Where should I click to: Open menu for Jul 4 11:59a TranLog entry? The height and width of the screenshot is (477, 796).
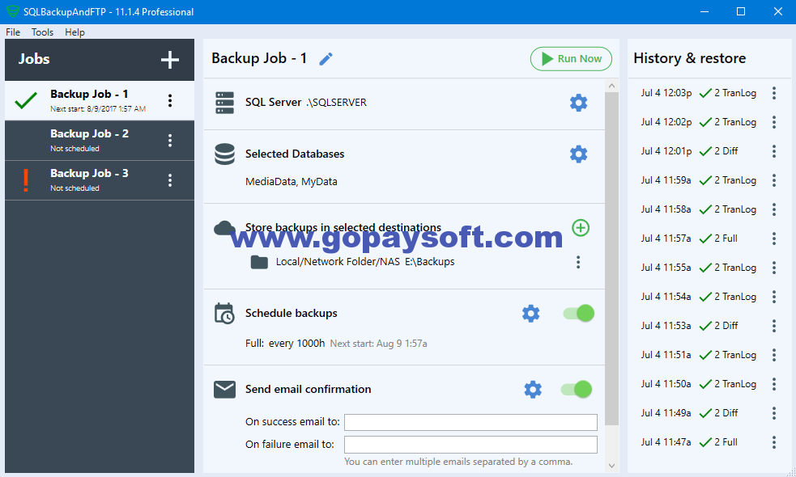point(773,180)
